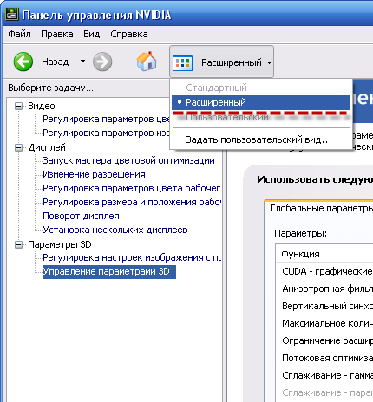373x402 pixels.
Task: Select the Стандартный view option
Action: tap(261, 88)
